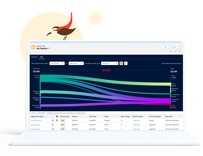The width and height of the screenshot is (203, 156).
Task: Expand the small arrow menu after the bookmark
Action: [x=126, y=64]
